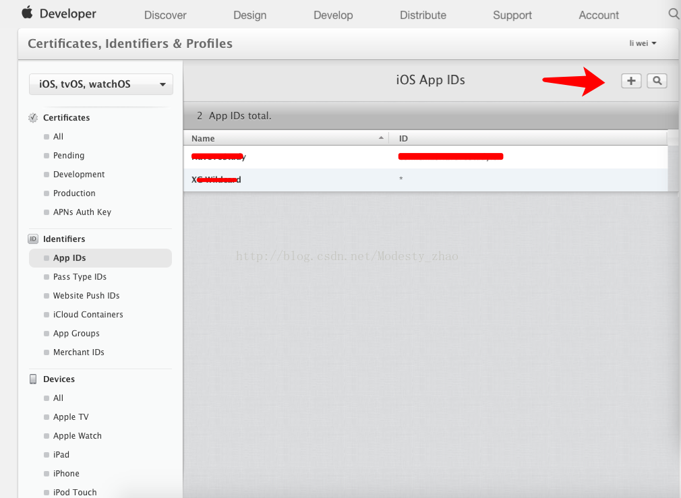This screenshot has height=498, width=681.
Task: Click the asterisk ID cell
Action: coord(401,179)
